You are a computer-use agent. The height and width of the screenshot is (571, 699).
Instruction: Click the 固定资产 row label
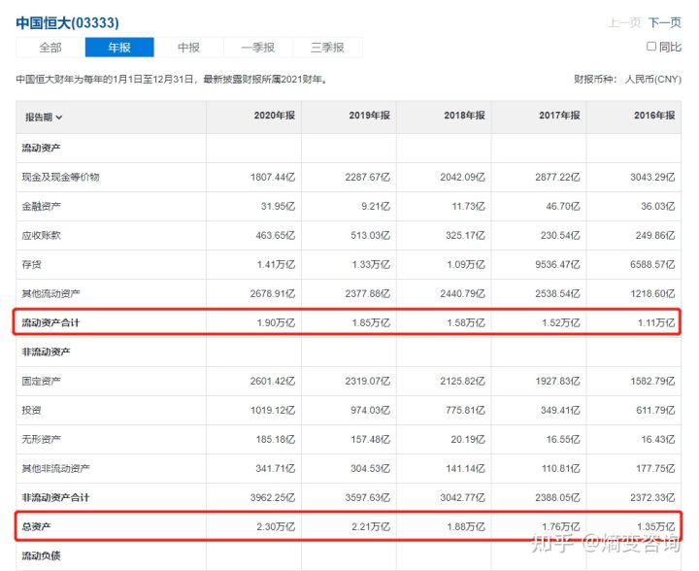pyautogui.click(x=41, y=381)
